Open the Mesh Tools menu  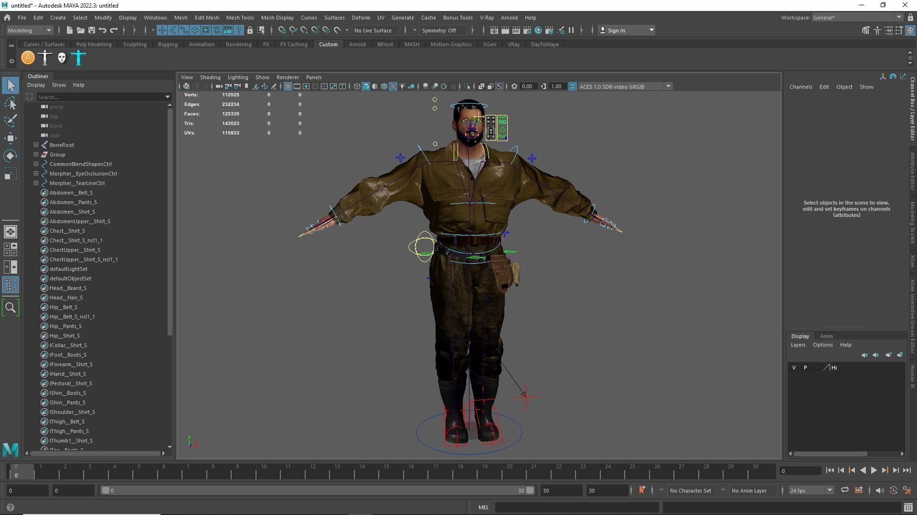(x=240, y=18)
